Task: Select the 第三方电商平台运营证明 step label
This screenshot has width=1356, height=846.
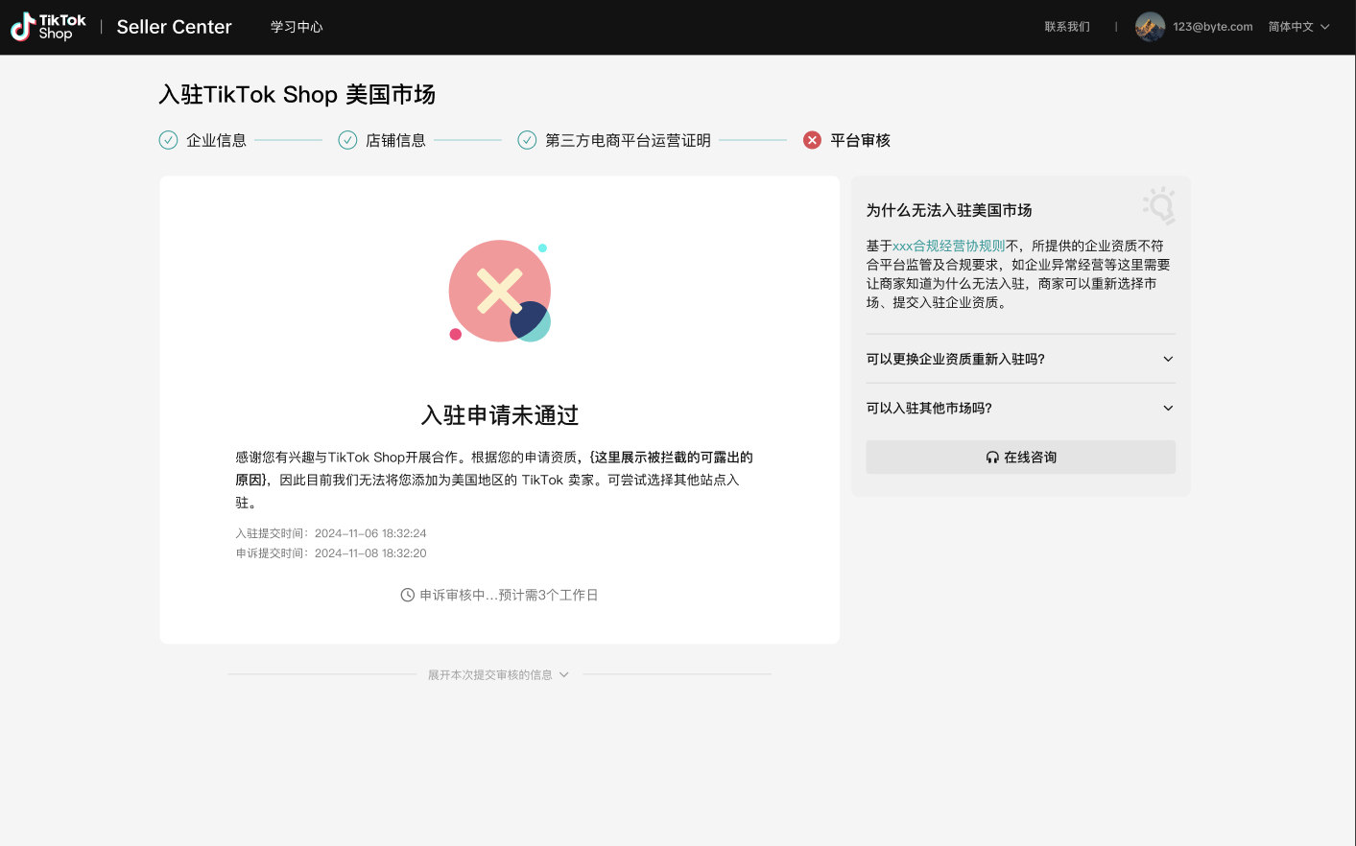Action: click(x=628, y=140)
